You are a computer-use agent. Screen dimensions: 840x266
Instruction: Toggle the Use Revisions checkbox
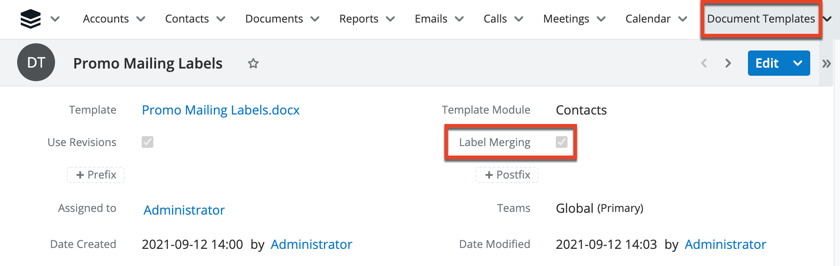[x=148, y=142]
